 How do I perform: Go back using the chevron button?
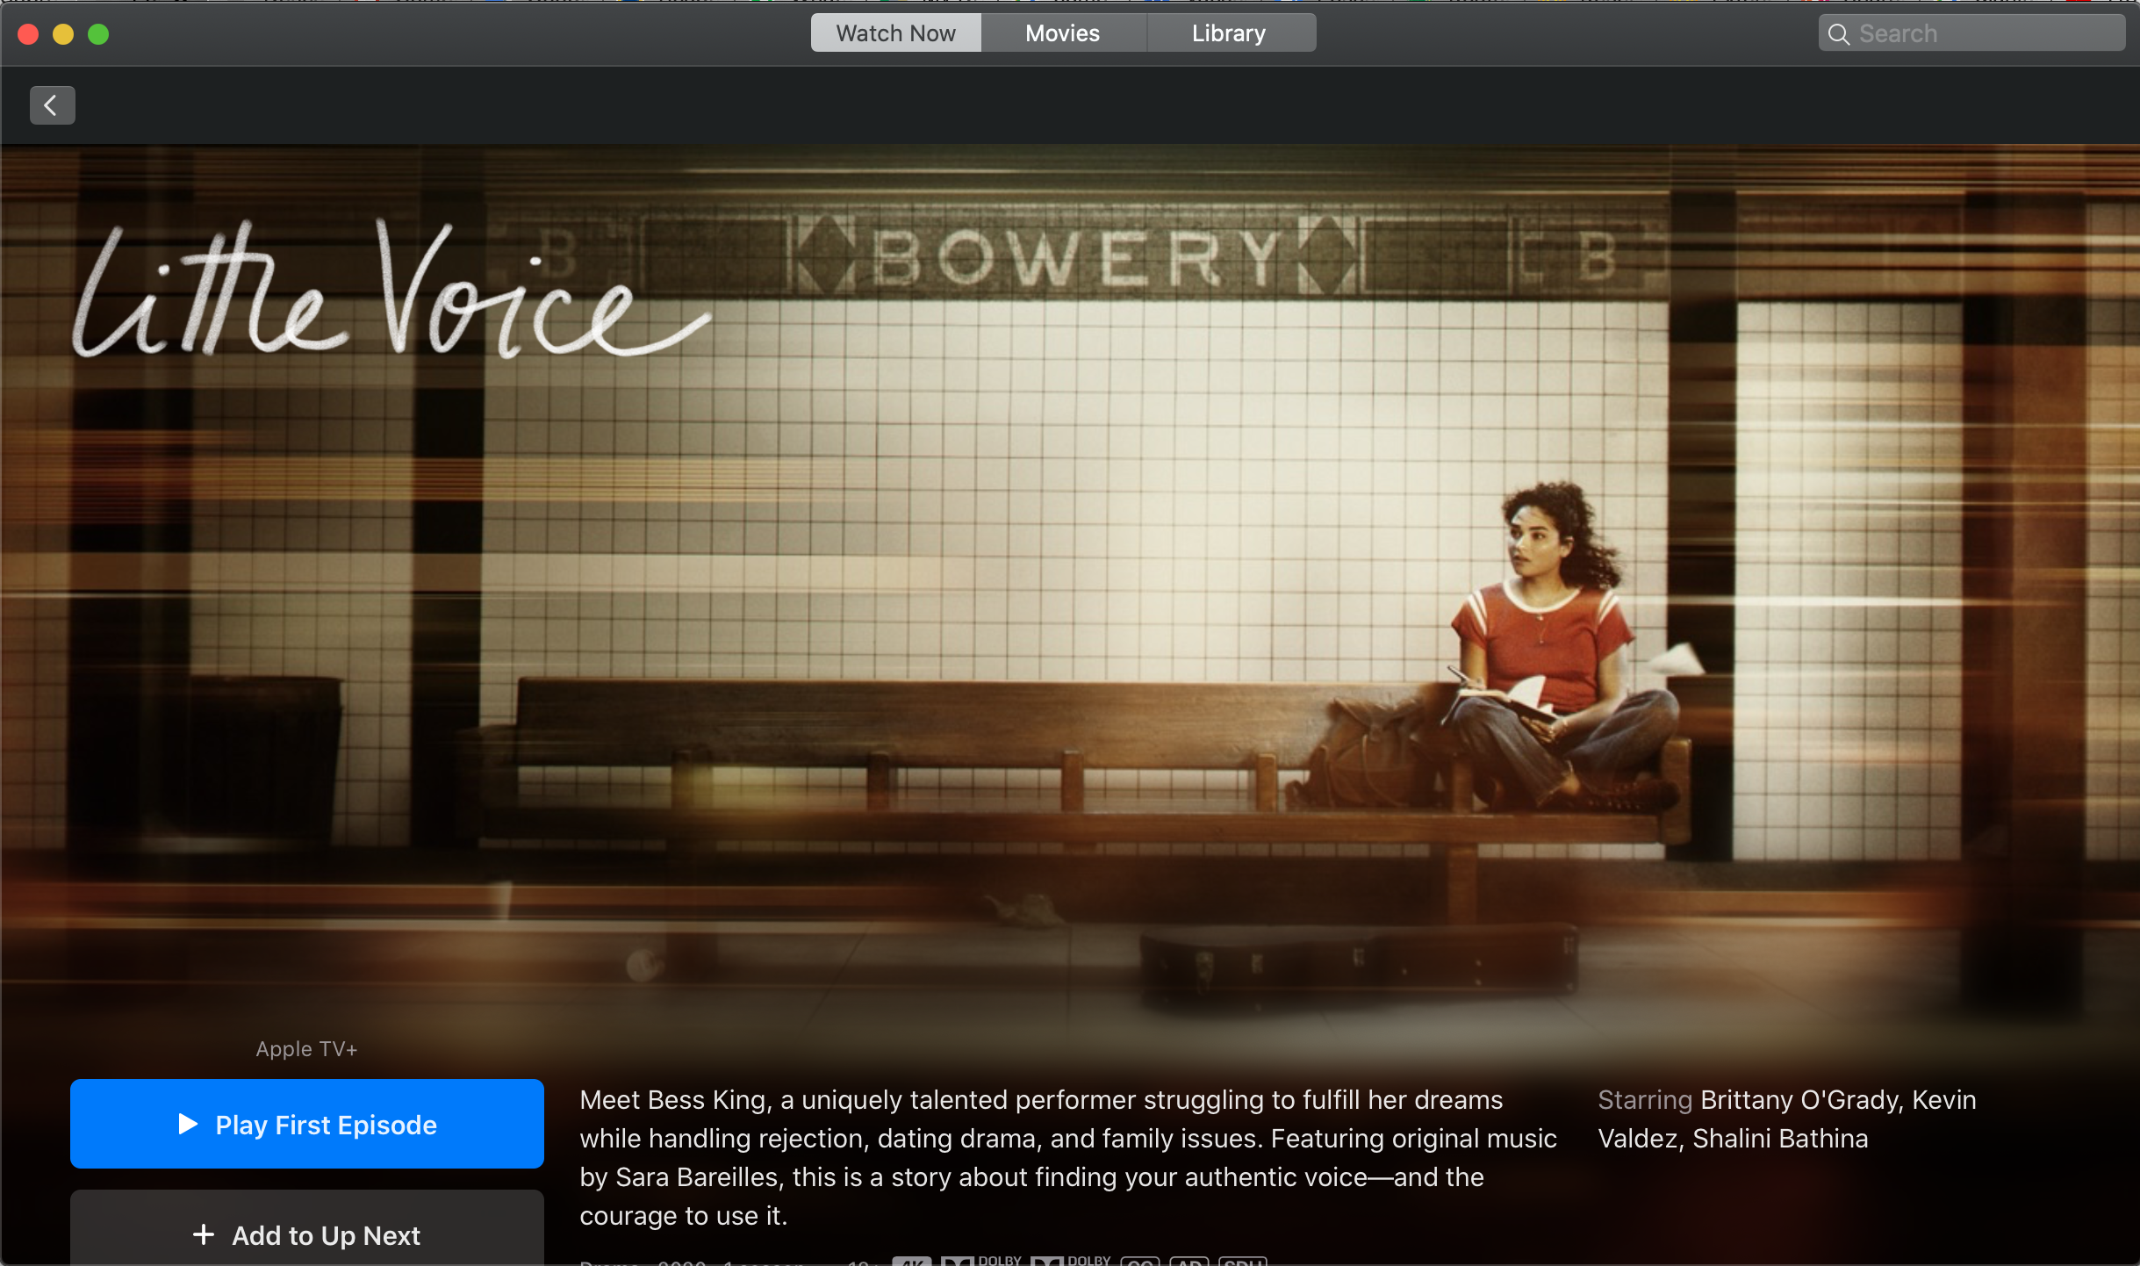52,105
